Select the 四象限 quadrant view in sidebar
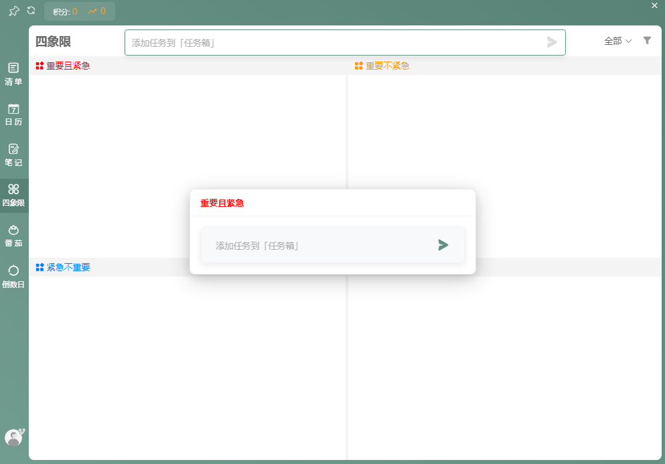The height and width of the screenshot is (464, 665). pos(13,195)
